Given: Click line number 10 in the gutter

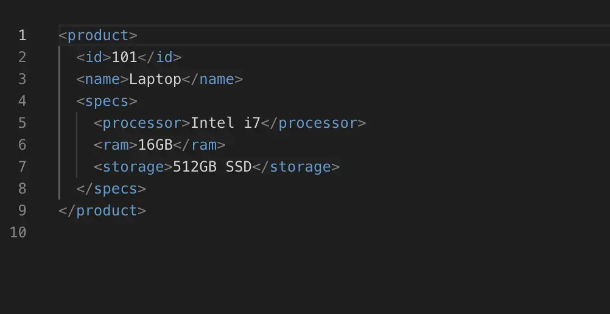Looking at the screenshot, I should (18, 232).
